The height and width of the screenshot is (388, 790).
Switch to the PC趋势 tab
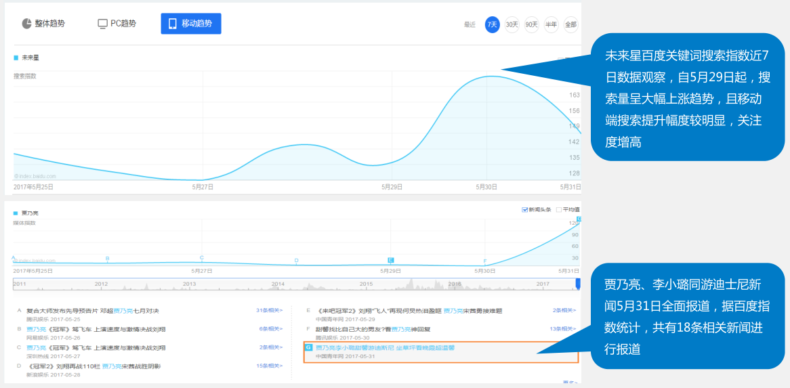(117, 24)
